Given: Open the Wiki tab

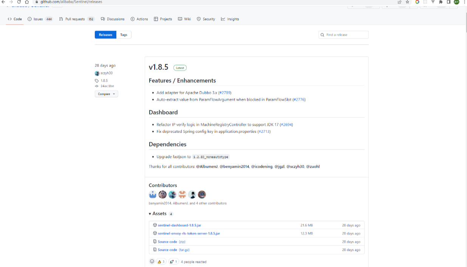Looking at the screenshot, I should tap(184, 19).
